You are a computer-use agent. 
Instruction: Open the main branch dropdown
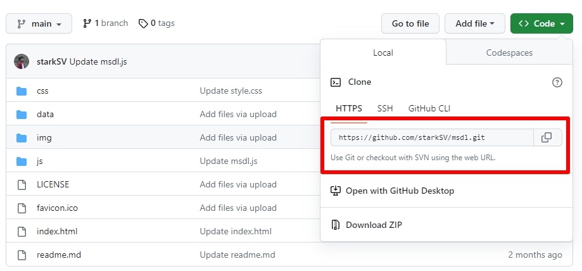pos(39,24)
